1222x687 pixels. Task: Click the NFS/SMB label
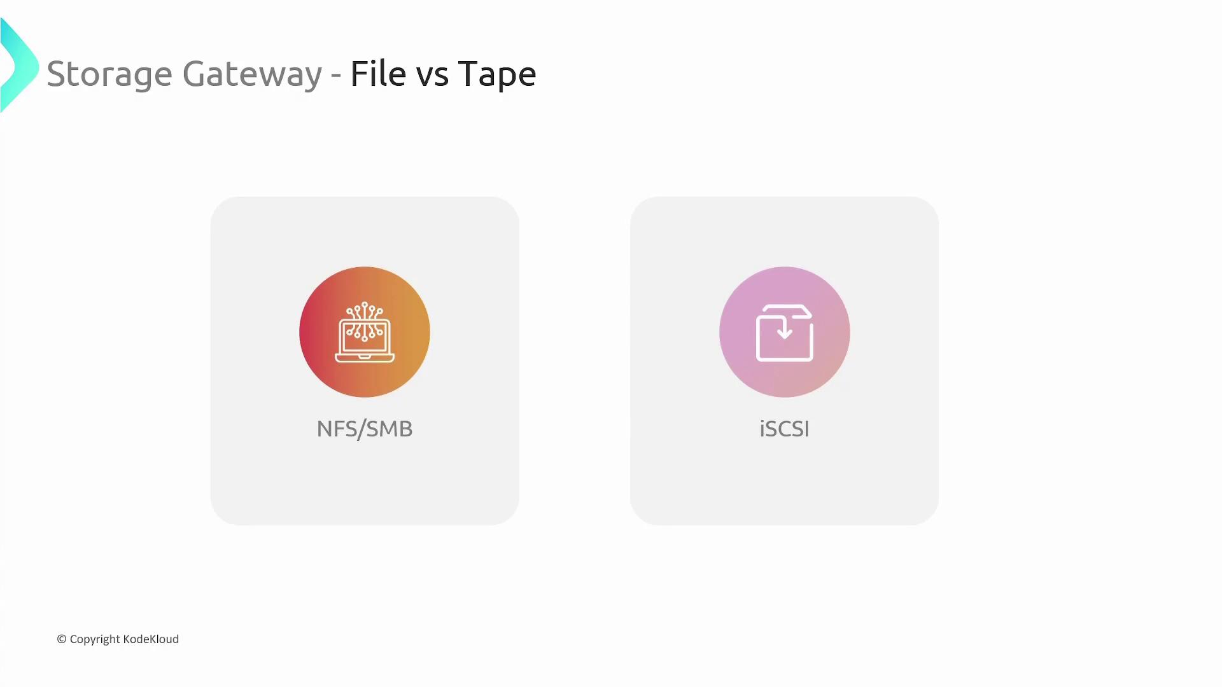point(365,429)
